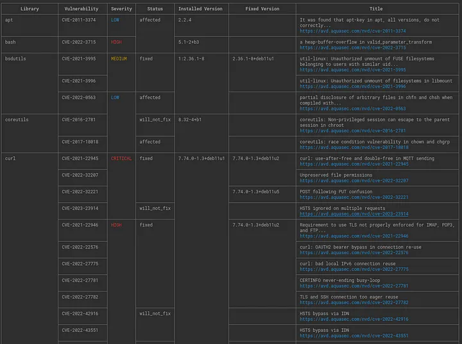Select installed version "7.74.0-1.3+deb11u1"
Viewport: 462px width, 344px height.
(x=201, y=159)
